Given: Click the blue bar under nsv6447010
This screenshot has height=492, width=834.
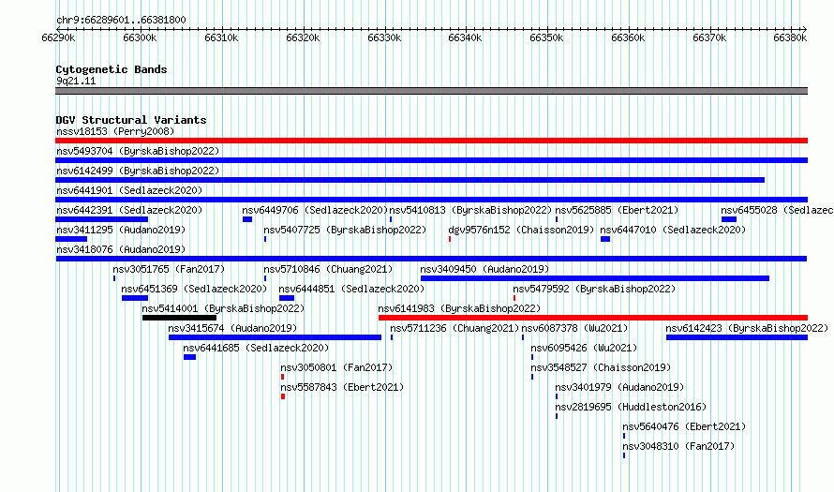Looking at the screenshot, I should click(605, 239).
